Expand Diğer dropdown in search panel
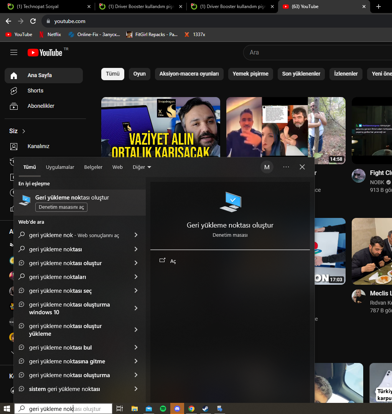 coord(142,167)
